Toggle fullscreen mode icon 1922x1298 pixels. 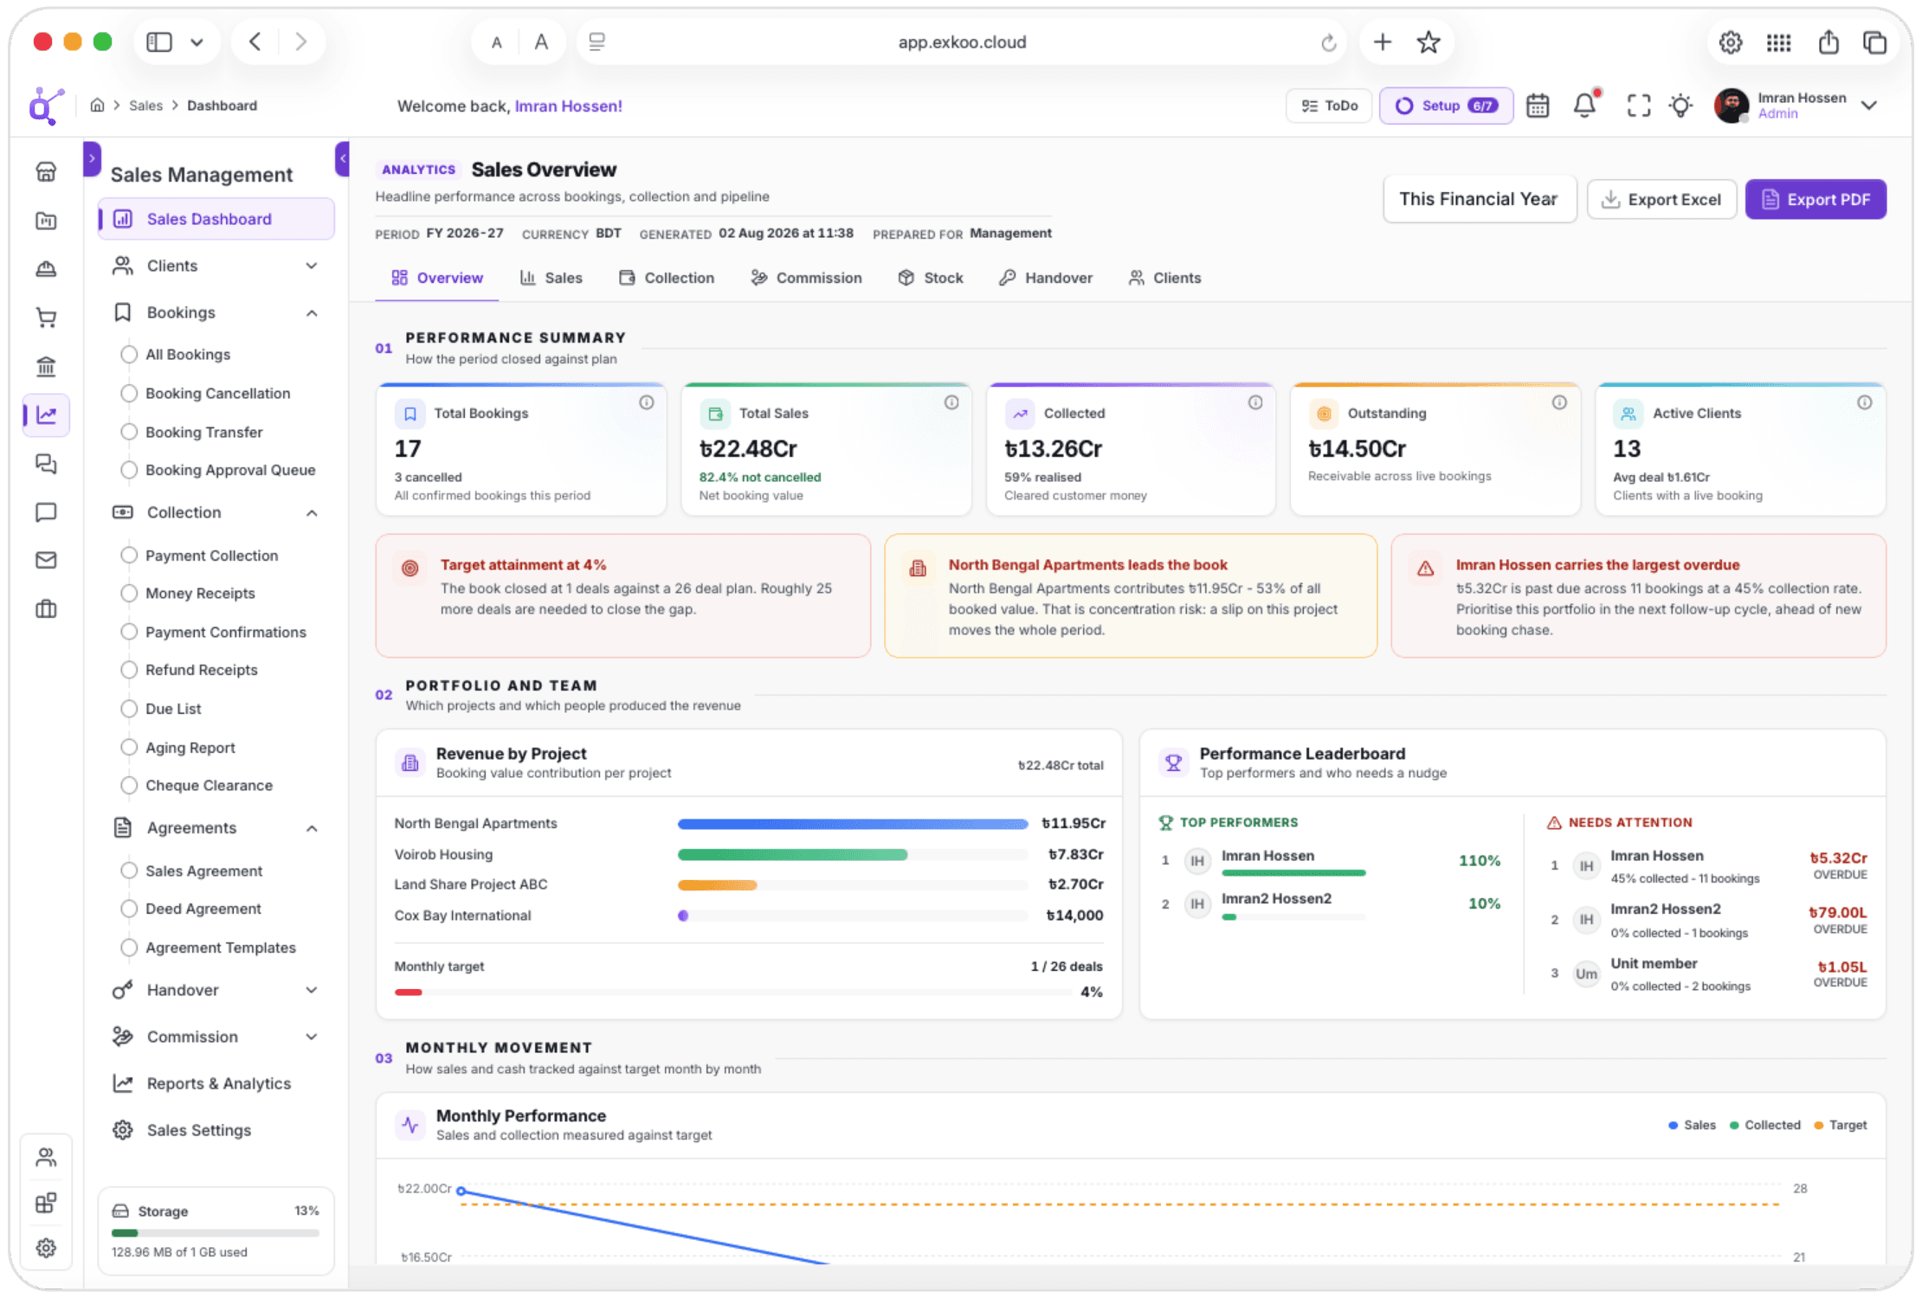click(1638, 106)
